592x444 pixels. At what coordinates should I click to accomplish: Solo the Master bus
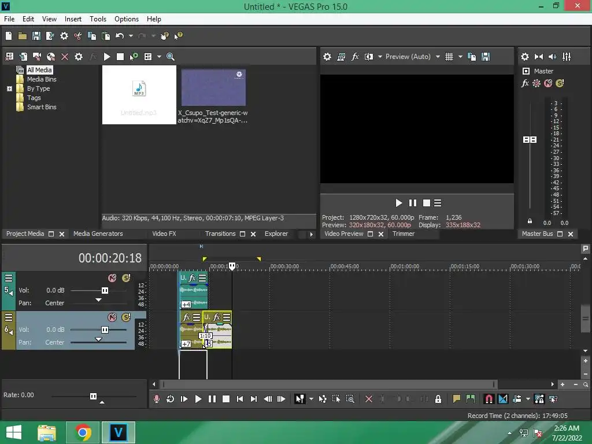pyautogui.click(x=560, y=83)
